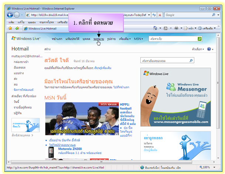Open the มุมมอง (View) menu
Screen dimensions: 225x174
[x=32, y=22]
